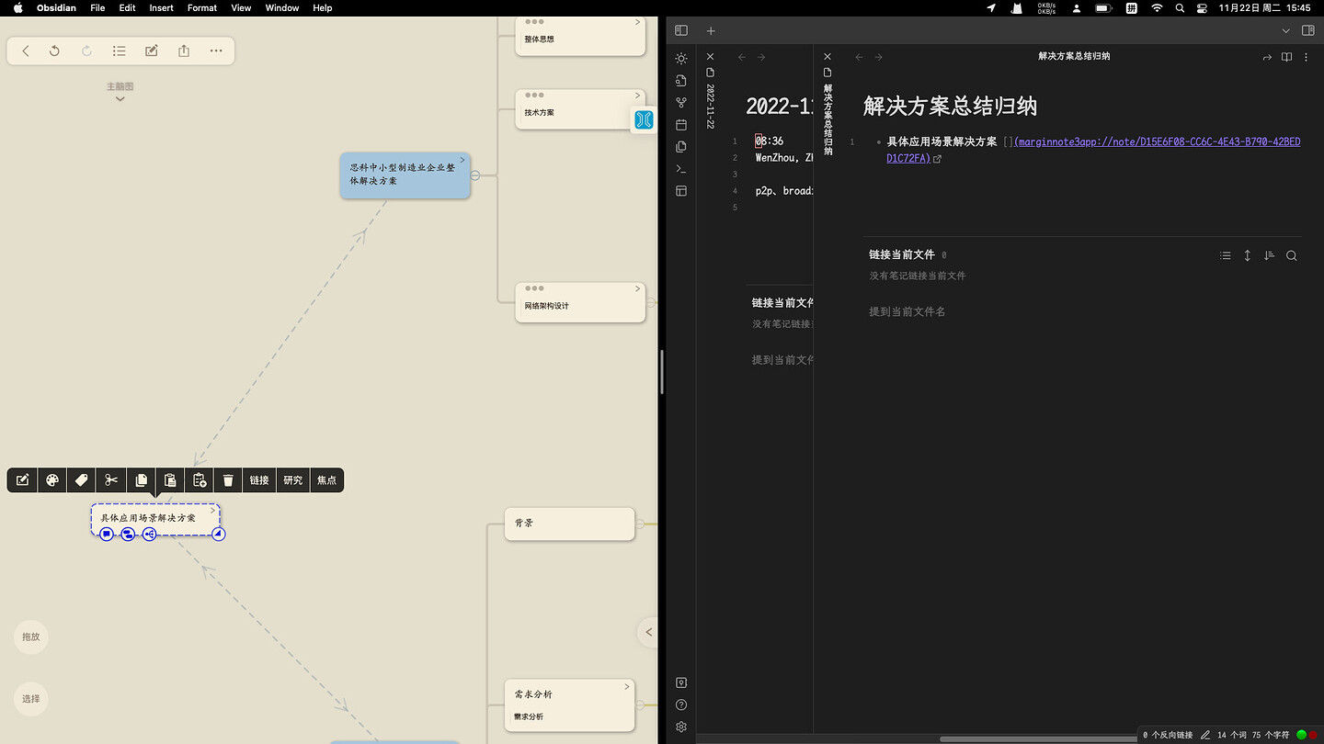This screenshot has height=744, width=1324.
Task: Copy the selected card
Action: (x=141, y=480)
